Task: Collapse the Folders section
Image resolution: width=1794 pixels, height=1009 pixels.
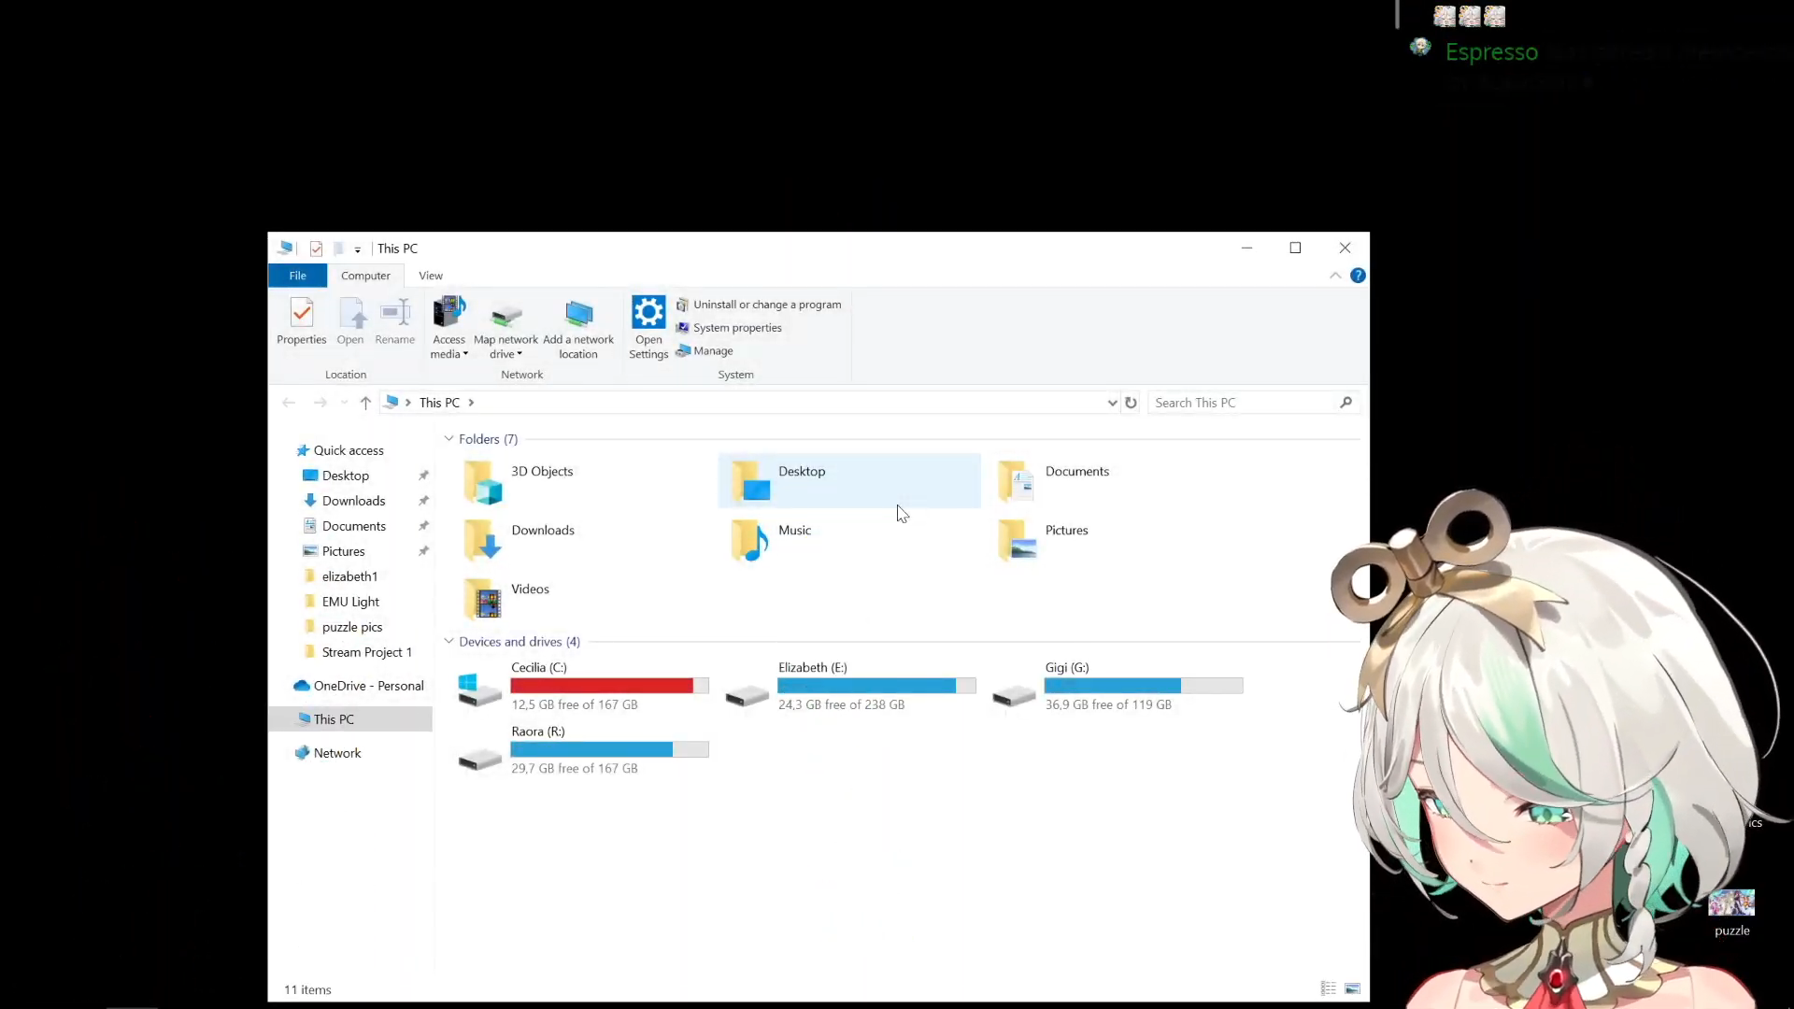Action: coord(448,439)
